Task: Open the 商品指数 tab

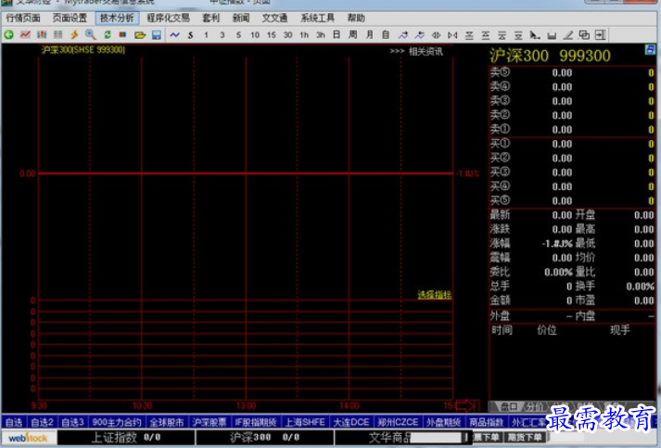Action: point(486,422)
